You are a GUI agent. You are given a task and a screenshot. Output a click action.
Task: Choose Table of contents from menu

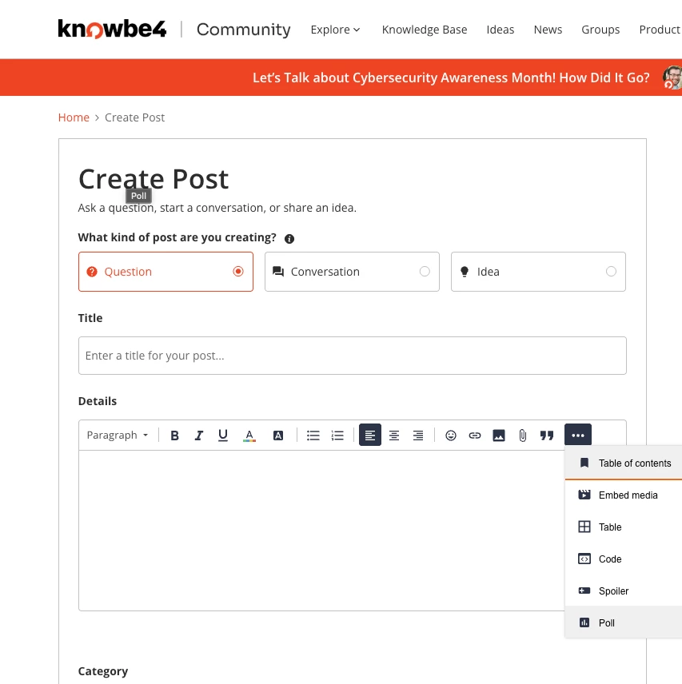pos(624,463)
